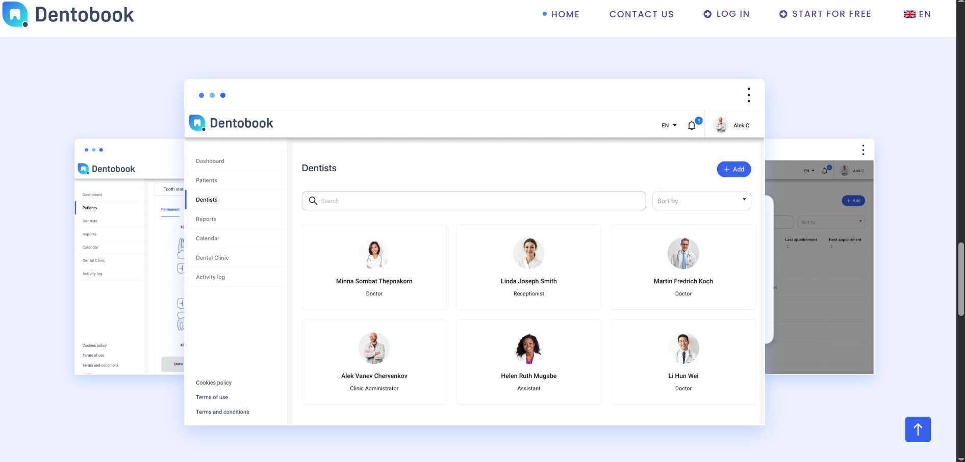Click the name Alek Vanev Chervenkov
This screenshot has width=965, height=462.
374,376
